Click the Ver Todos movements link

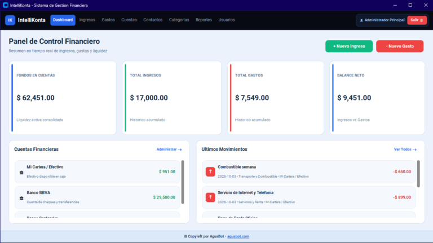pyautogui.click(x=405, y=149)
